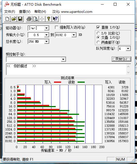Click the ATTO app icon in title bar
The height and width of the screenshot is (164, 137).
[x=7, y=4]
